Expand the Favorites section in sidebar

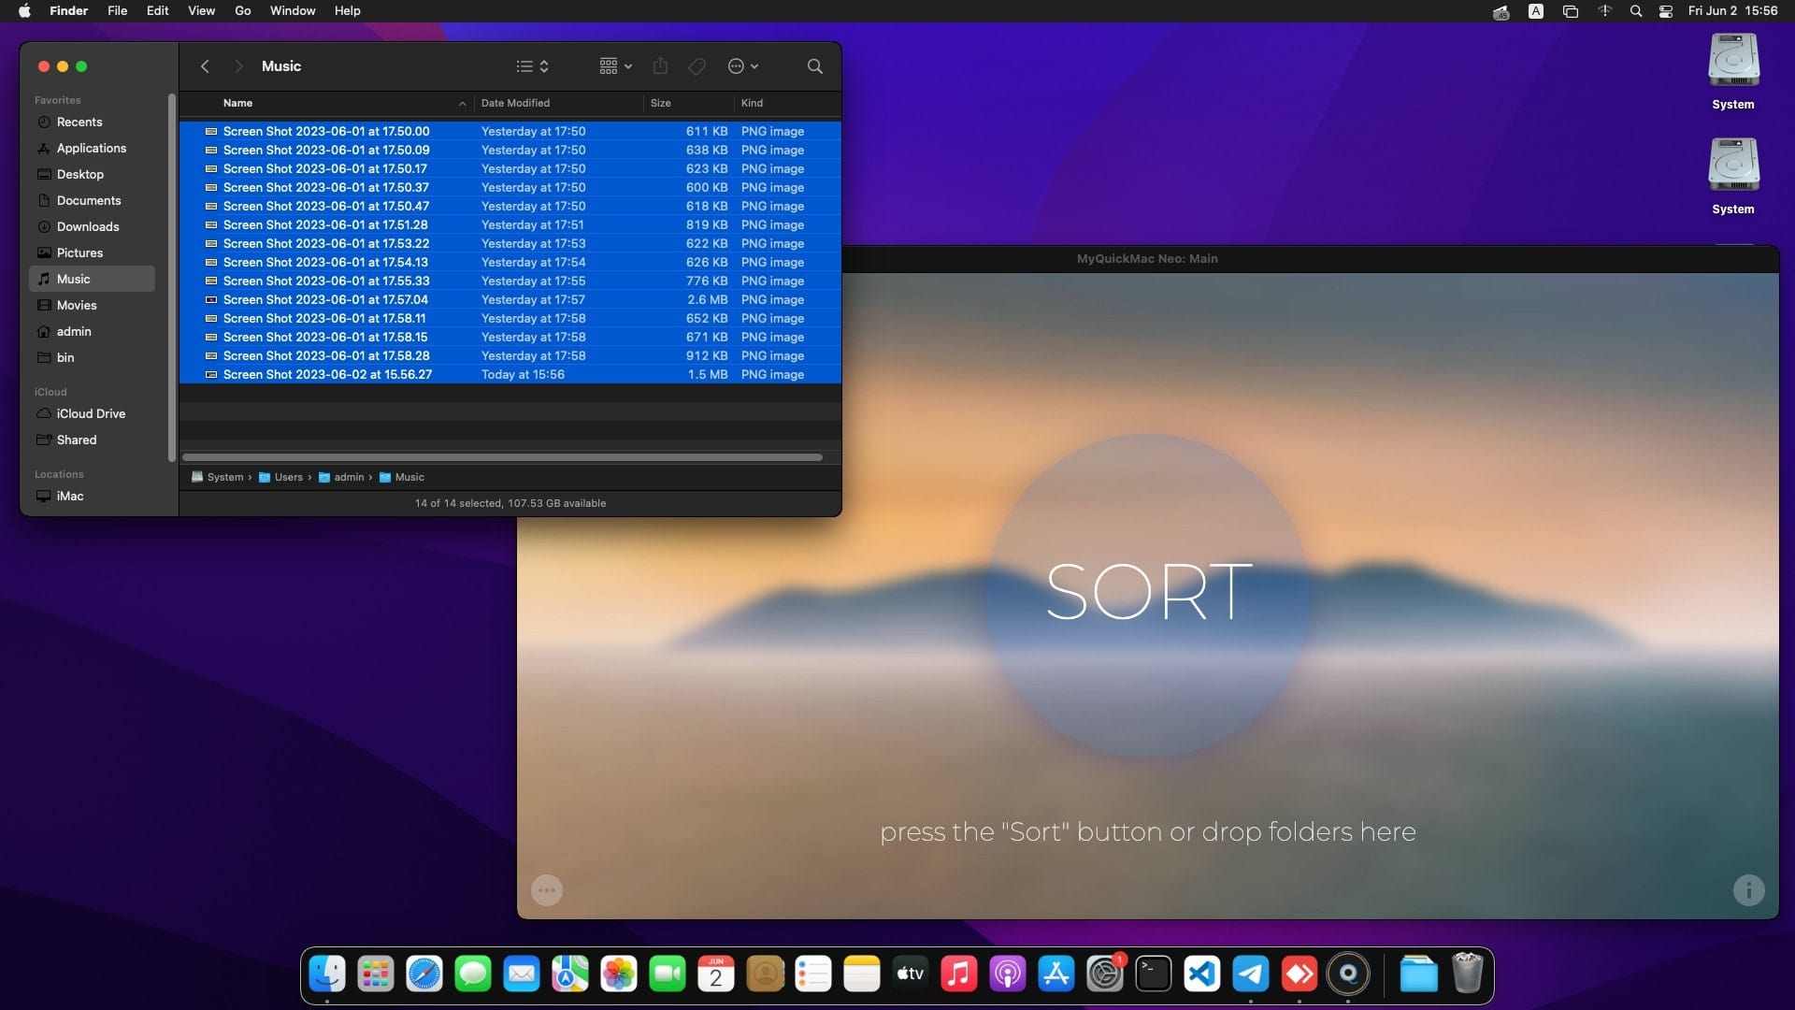point(58,100)
